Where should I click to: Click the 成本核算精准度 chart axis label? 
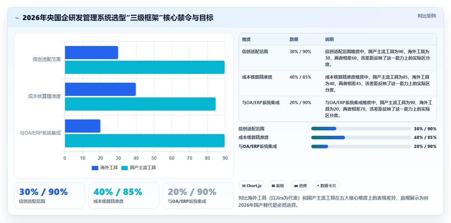point(45,96)
